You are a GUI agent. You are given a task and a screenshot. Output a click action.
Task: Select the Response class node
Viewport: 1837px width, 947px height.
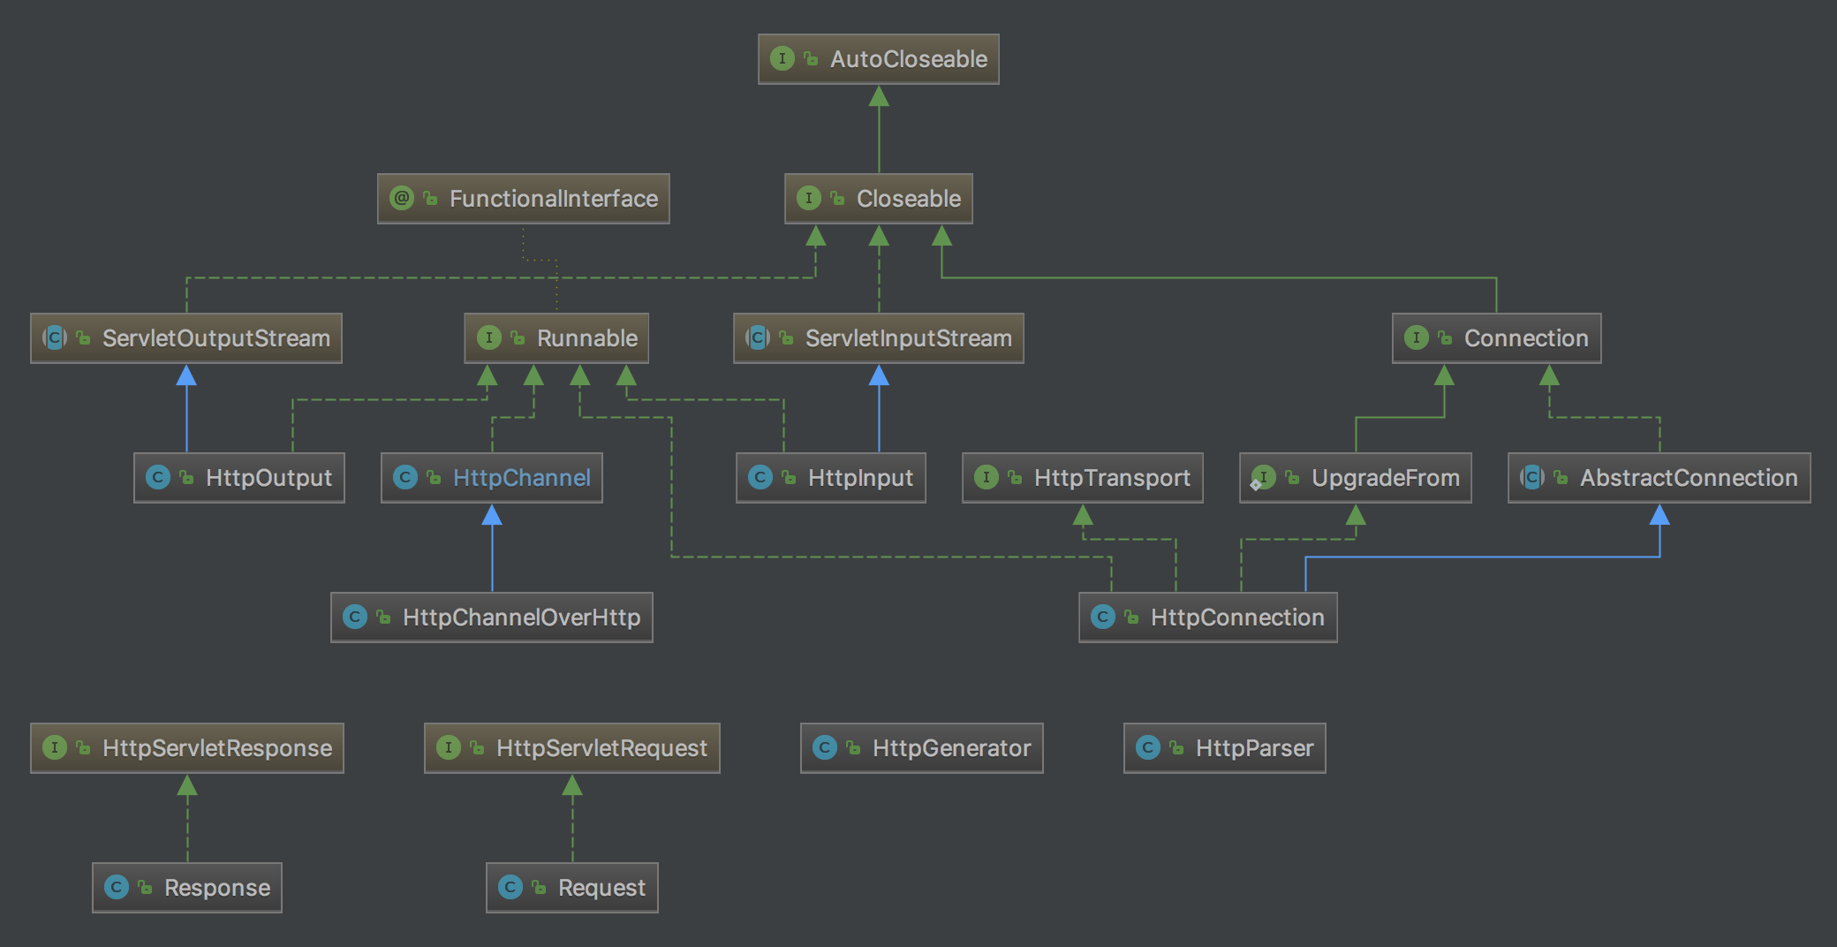click(187, 888)
